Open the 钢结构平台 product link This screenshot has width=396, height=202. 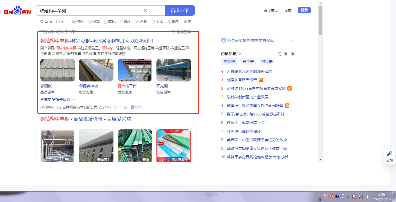pyautogui.click(x=127, y=86)
